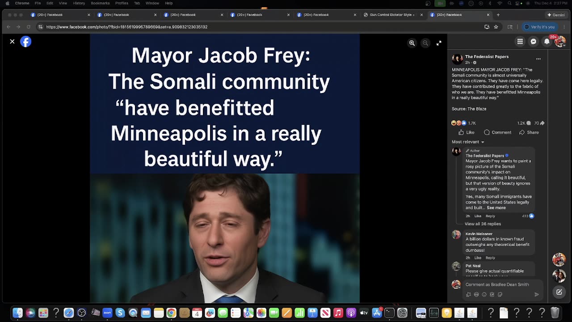Reply to The Federalist Papers author comment
Viewport: 572px width, 322px height.
point(490,216)
